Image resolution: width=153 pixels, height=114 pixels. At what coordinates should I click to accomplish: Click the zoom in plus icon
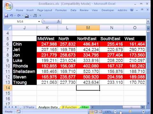pos(143,111)
